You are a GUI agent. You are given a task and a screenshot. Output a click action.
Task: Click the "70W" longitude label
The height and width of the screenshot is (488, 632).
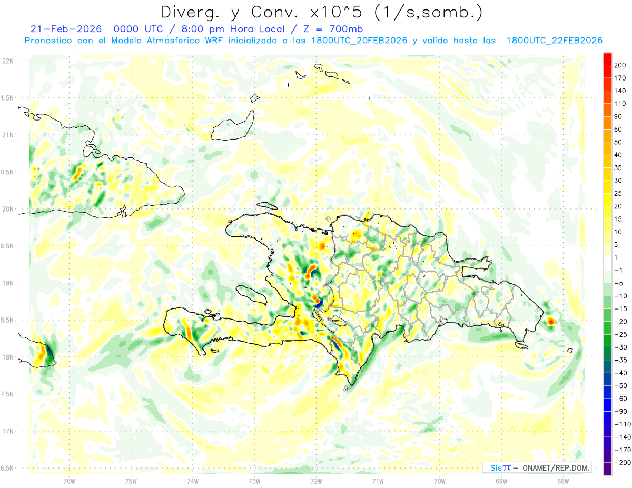(440, 480)
